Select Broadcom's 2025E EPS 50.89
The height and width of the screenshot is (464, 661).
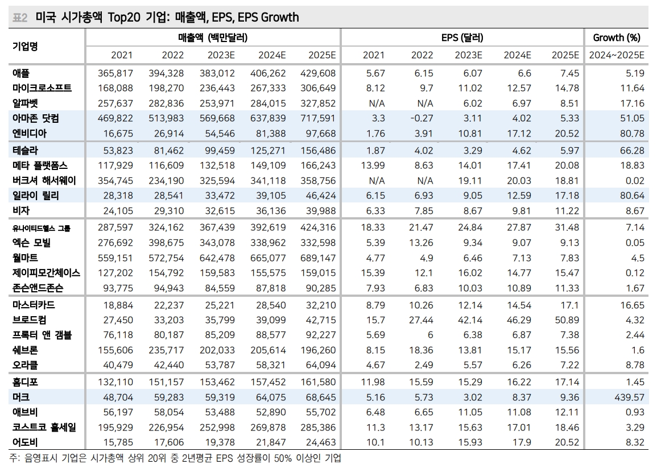[567, 320]
